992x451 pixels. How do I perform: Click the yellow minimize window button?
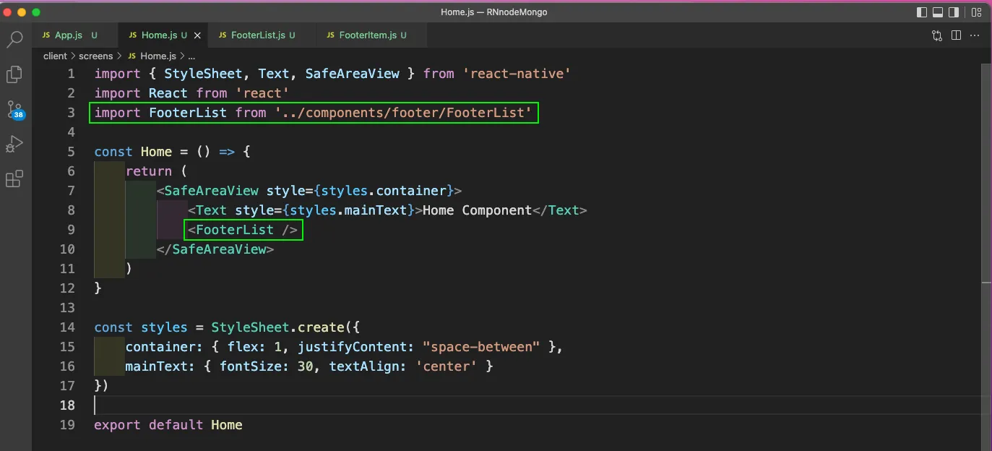(22, 12)
